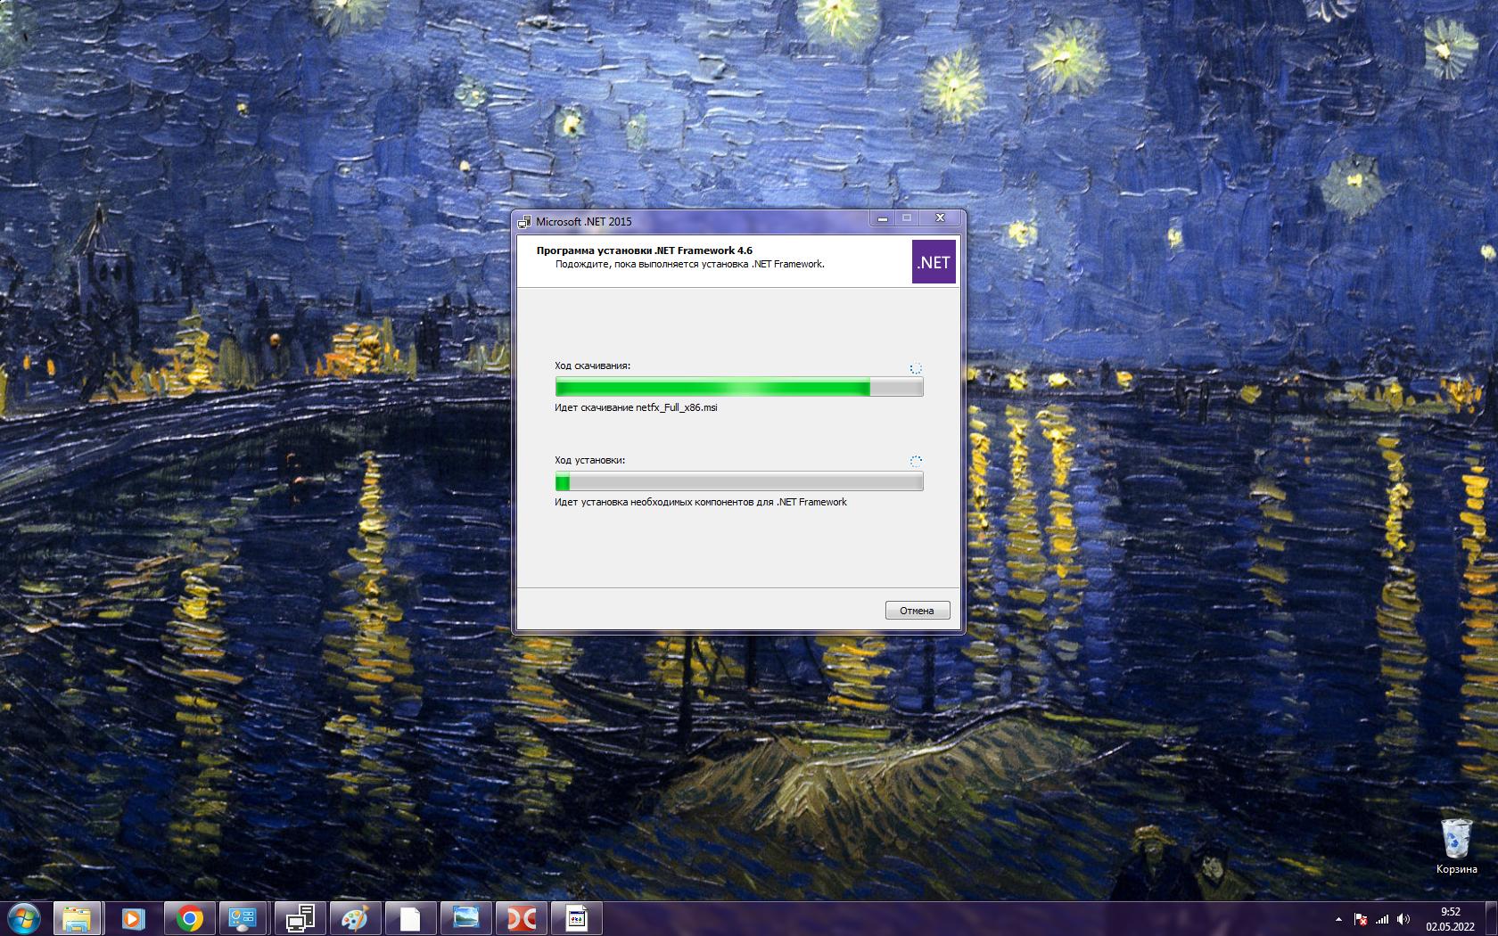The image size is (1498, 936).
Task: Open the Windows Start menu orb
Action: [x=23, y=917]
